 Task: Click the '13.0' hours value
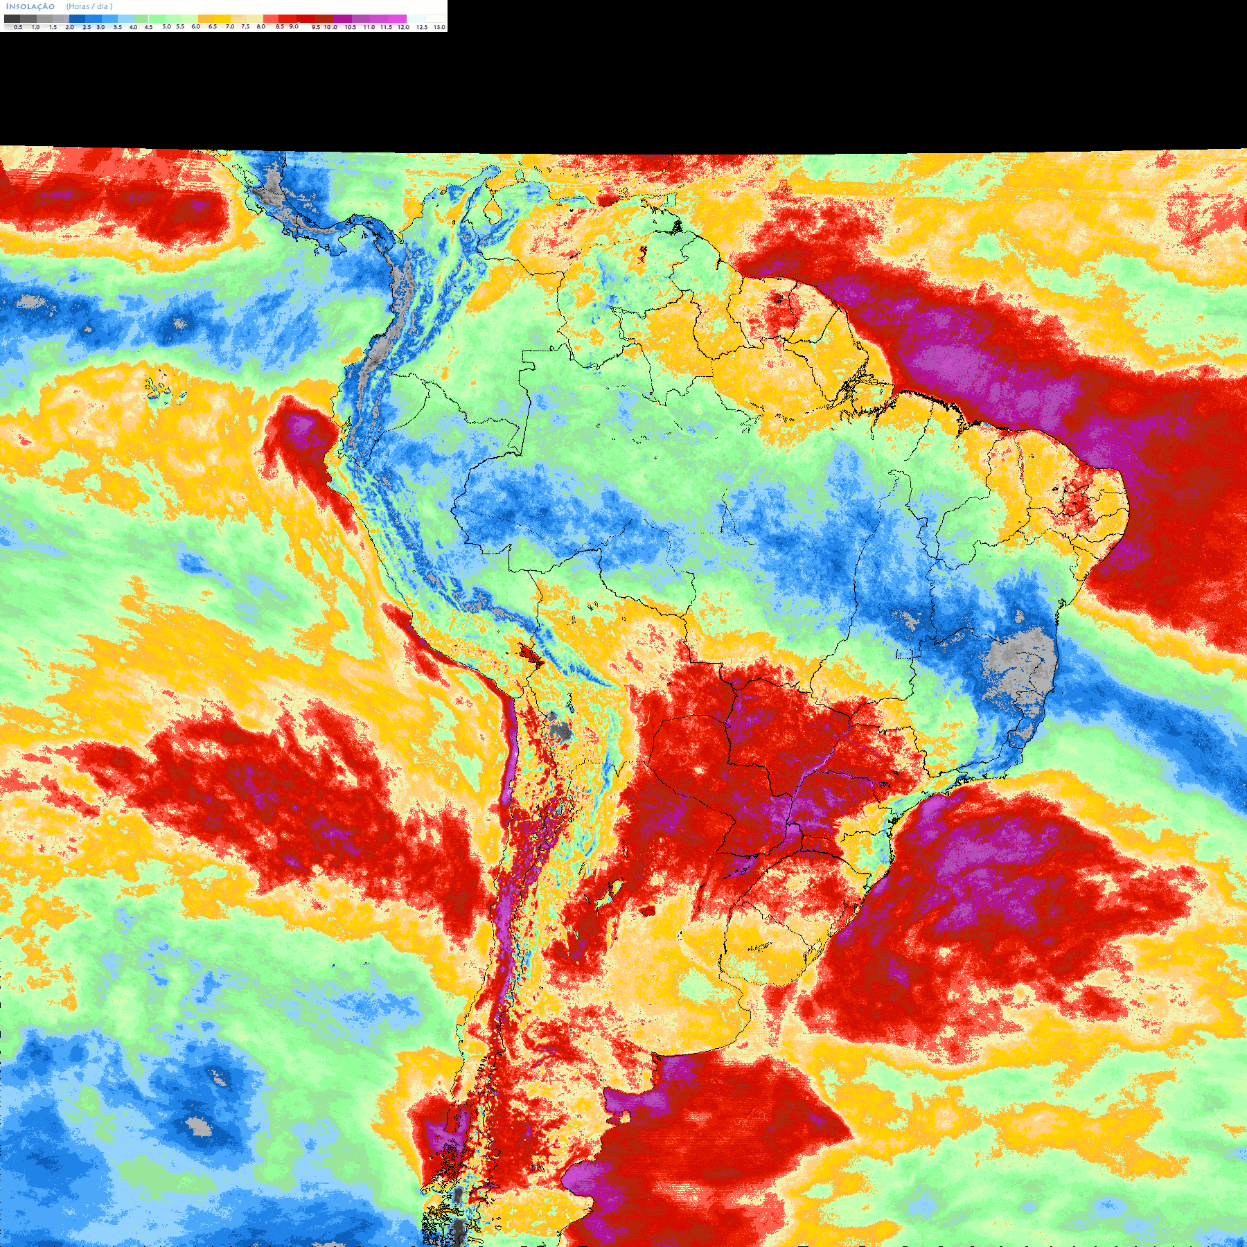tap(440, 27)
